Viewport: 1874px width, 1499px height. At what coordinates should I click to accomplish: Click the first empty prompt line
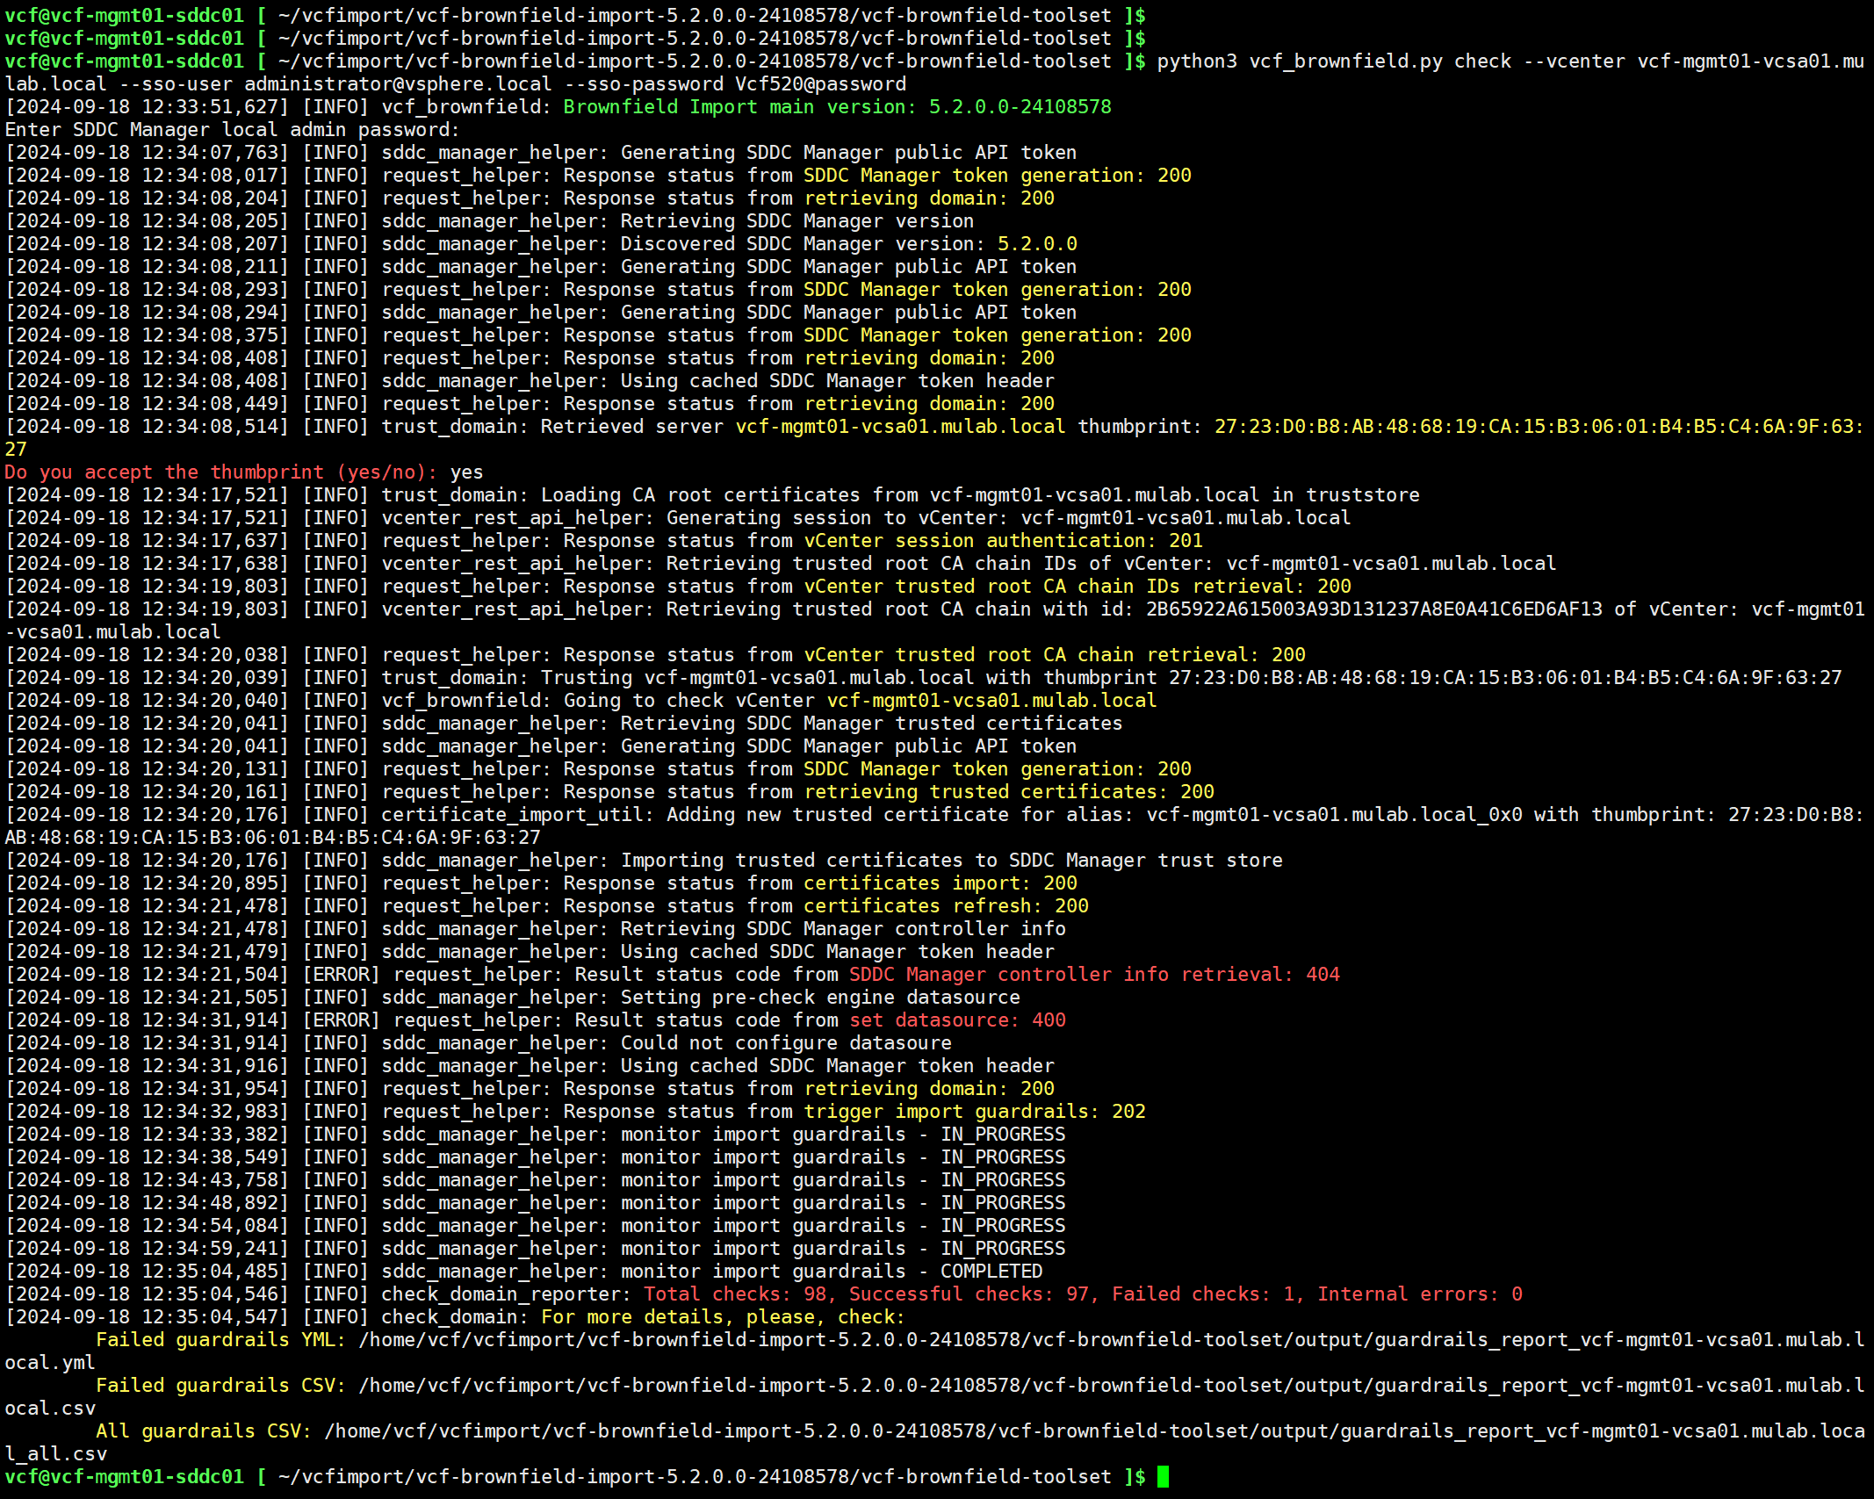(574, 16)
